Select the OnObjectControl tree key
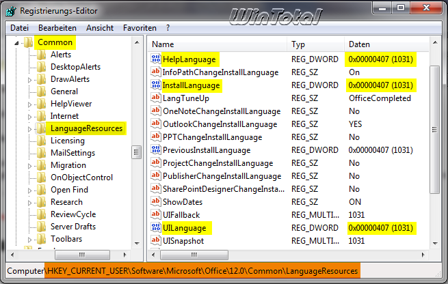Image resolution: width=448 pixels, height=284 pixels. pos(81,177)
